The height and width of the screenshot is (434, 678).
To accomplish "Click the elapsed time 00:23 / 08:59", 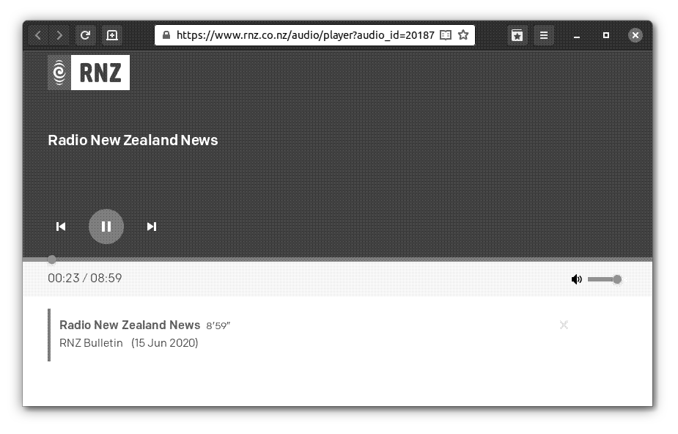I will 85,278.
